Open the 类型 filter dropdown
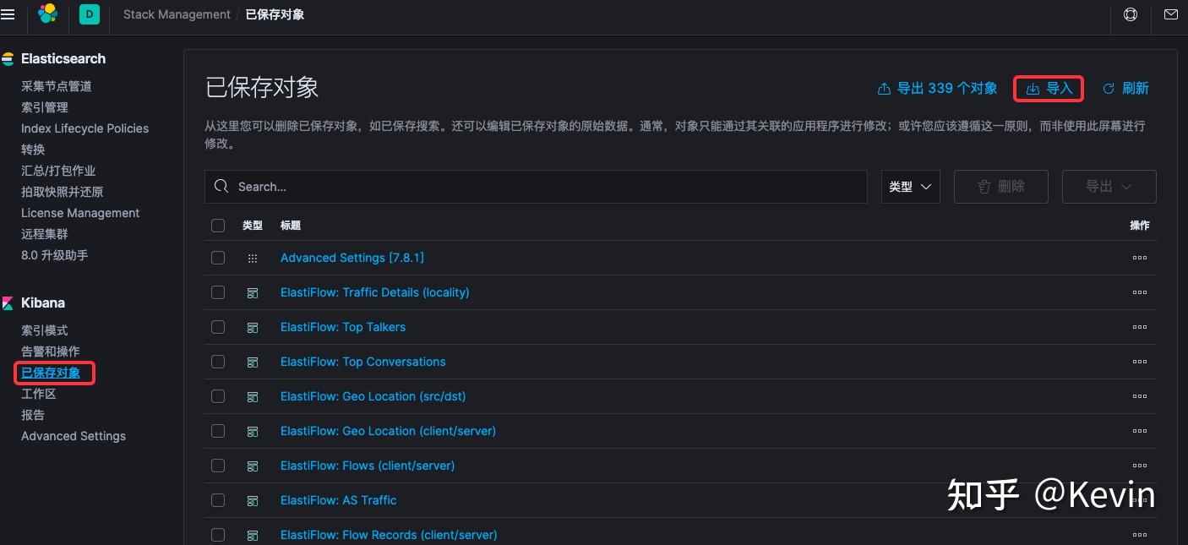The height and width of the screenshot is (545, 1188). pos(910,186)
